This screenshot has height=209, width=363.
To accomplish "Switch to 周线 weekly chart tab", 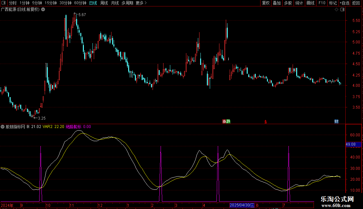I will (104, 3).
